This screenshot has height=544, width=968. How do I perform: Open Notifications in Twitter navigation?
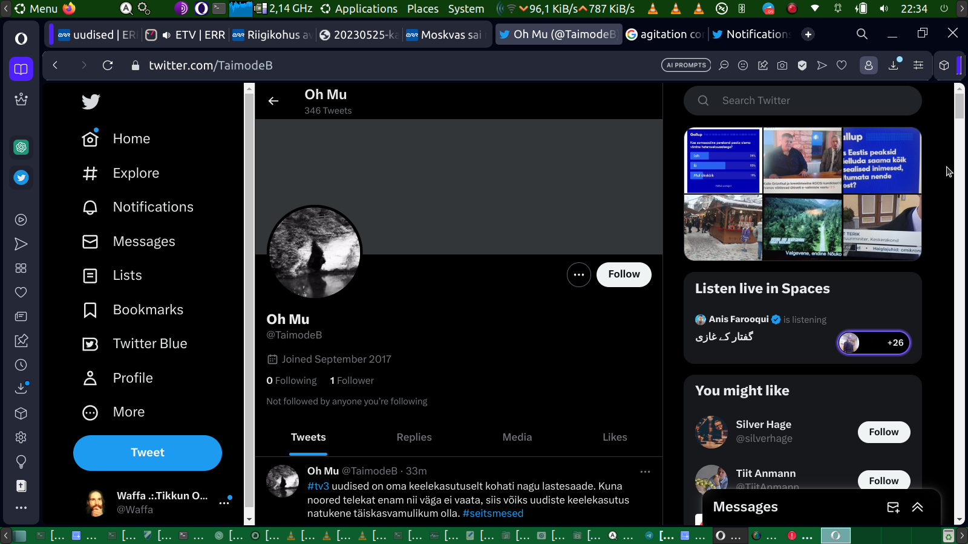click(138, 207)
